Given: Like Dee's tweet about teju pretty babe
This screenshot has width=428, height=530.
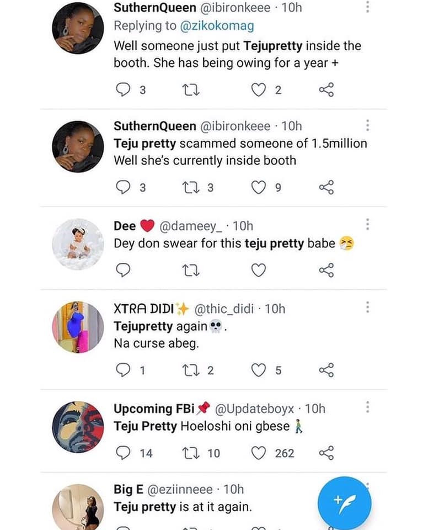Looking at the screenshot, I should [259, 270].
